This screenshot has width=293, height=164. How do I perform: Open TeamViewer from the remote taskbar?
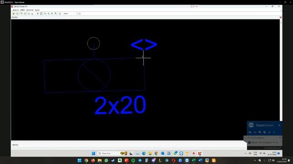(181, 154)
